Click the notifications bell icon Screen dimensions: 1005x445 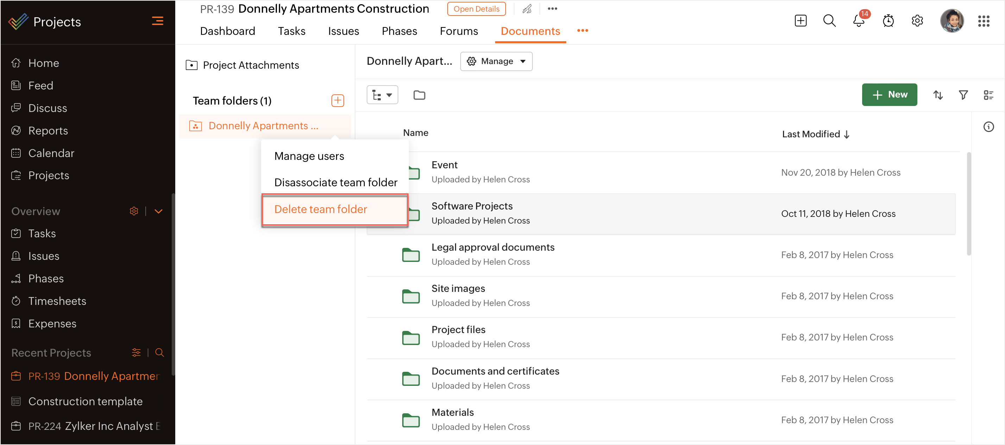tap(858, 21)
